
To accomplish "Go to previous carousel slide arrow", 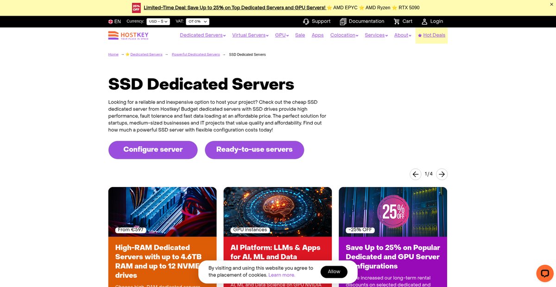I will 416,174.
